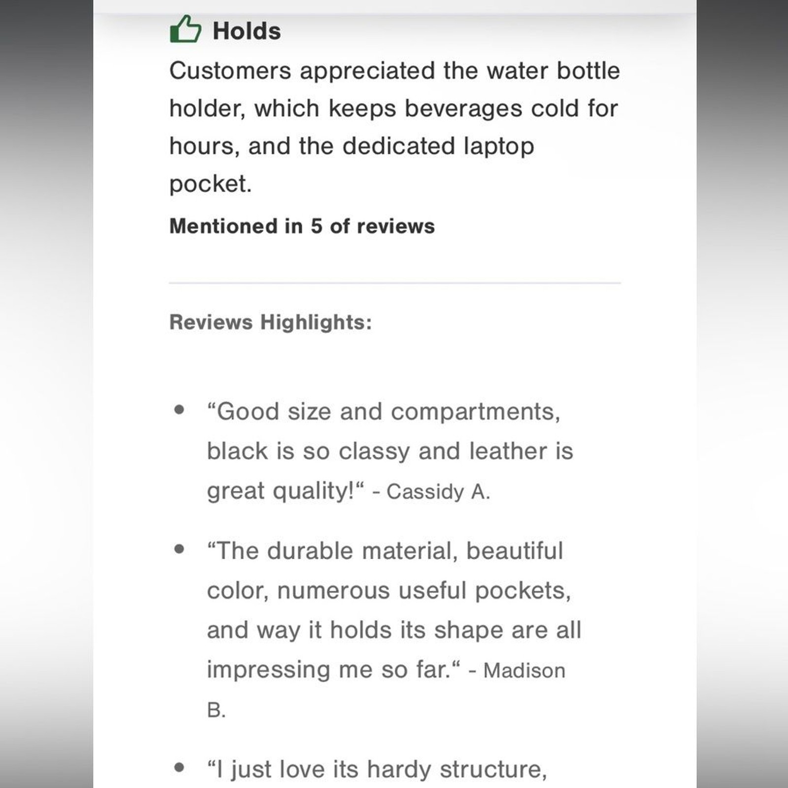Open reviewer Cassidy A.'s name
This screenshot has height=788, width=788.
click(438, 492)
